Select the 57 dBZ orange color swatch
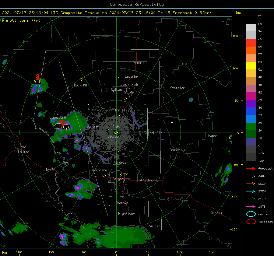The width and height of the screenshot is (274, 256). pyautogui.click(x=251, y=51)
